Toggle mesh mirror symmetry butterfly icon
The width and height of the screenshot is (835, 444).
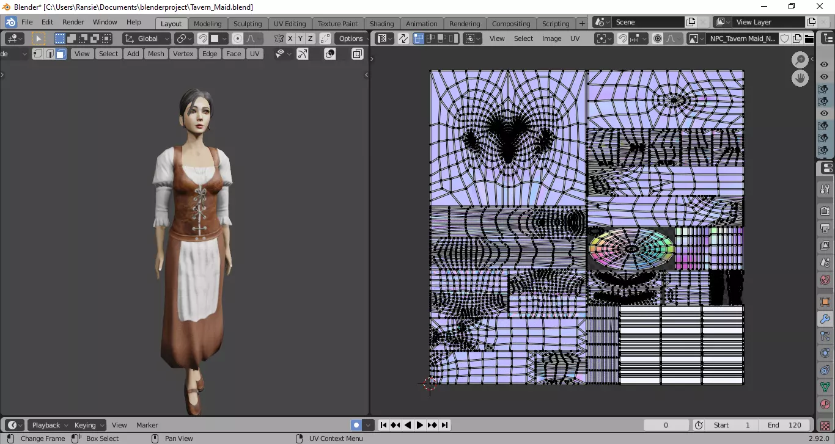279,38
